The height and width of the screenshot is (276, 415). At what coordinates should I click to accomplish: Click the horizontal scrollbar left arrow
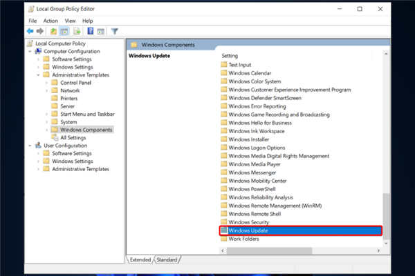point(223,250)
